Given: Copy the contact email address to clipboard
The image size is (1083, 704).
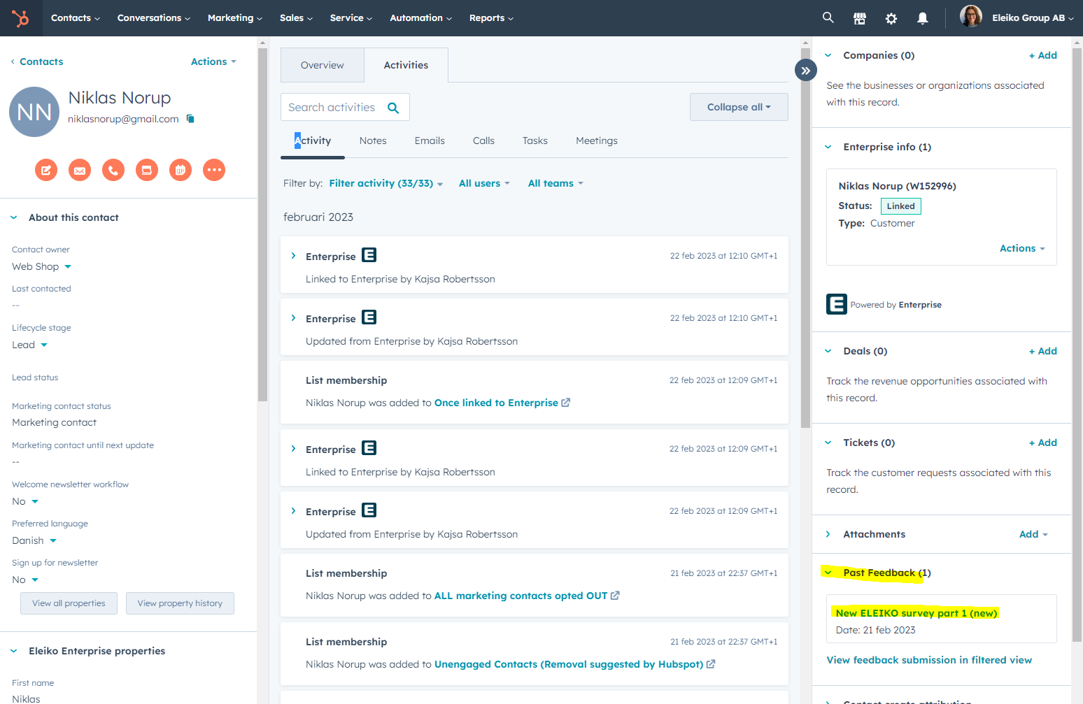Looking at the screenshot, I should pyautogui.click(x=190, y=119).
